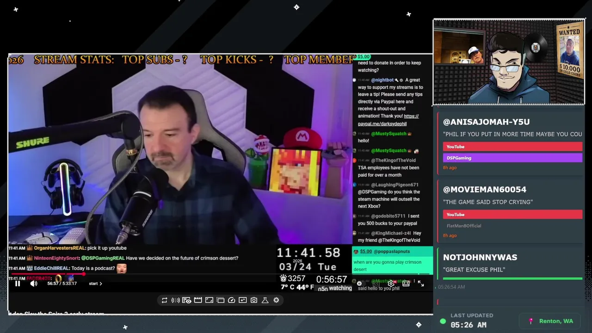
Task: Click @TheKingofTheVoid chat username
Action: (393, 160)
